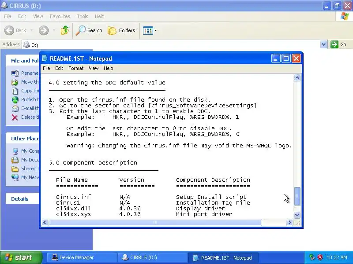Viewport: 353px width, 264px height.
Task: Click the "[cirrus_SoftwareDeviceSettings]" text
Action: 203,106
